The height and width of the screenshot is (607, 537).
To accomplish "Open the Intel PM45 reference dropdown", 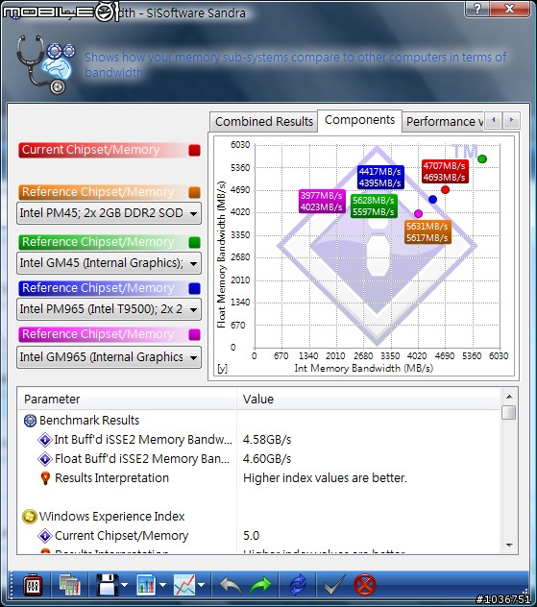I will click(109, 213).
